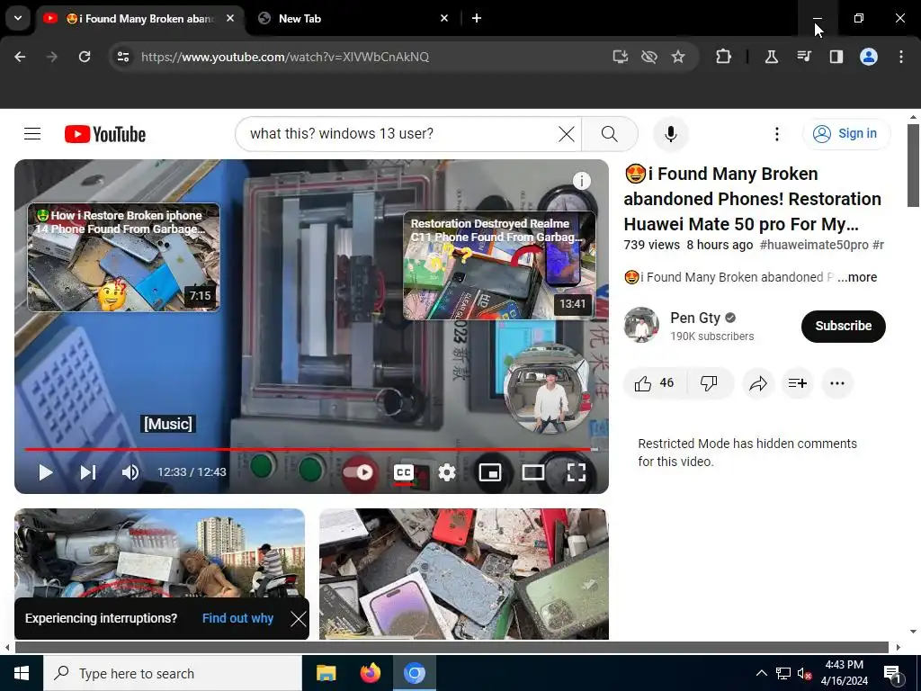This screenshot has width=921, height=691.
Task: Open the Pen Gty channel name link
Action: coord(695,318)
